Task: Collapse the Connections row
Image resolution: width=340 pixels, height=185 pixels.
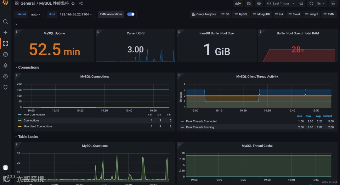Action: tap(27, 68)
